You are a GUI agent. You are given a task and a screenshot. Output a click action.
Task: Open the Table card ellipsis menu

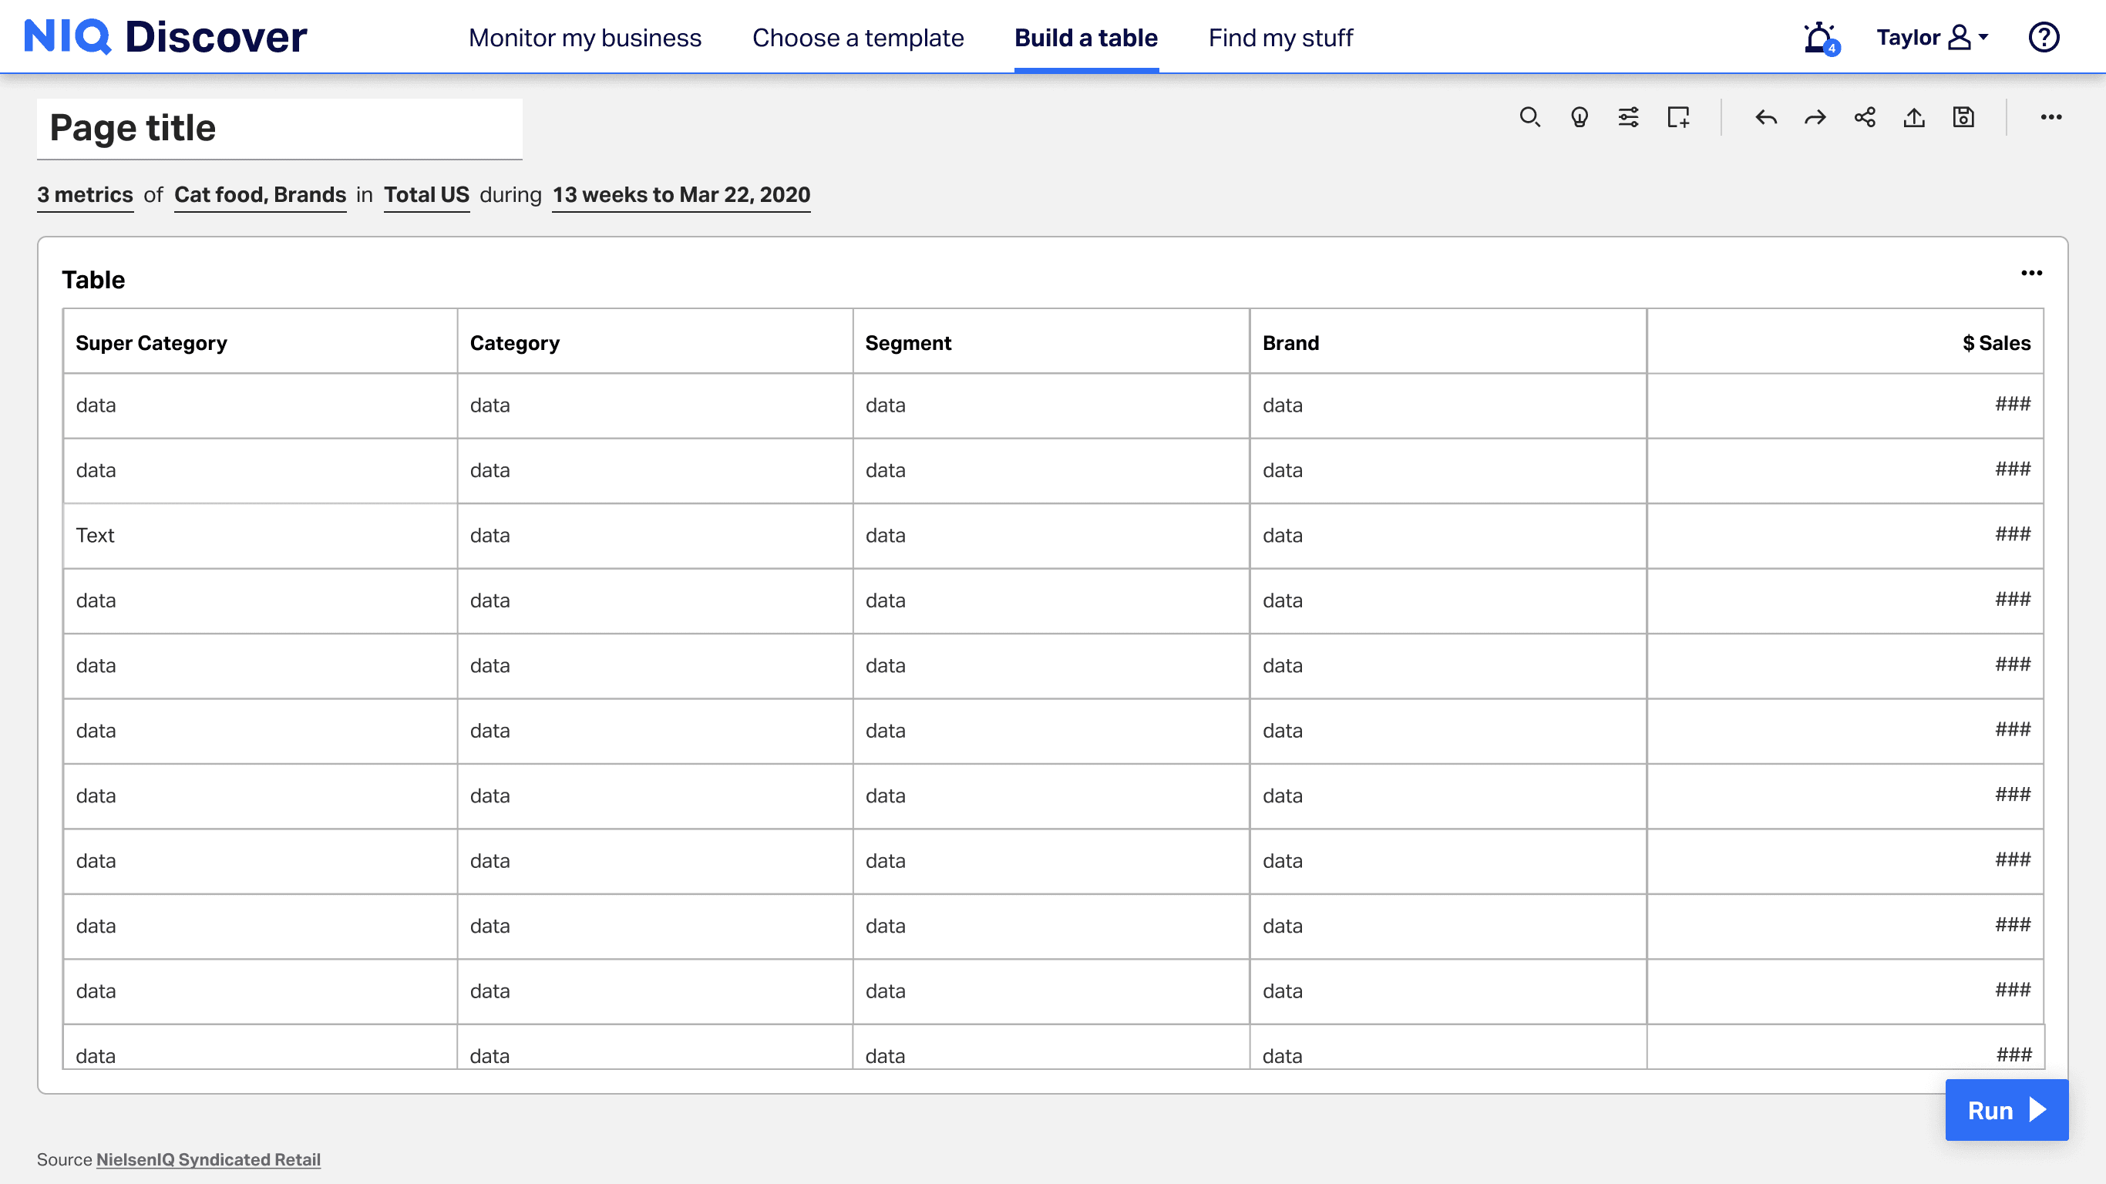2030,273
